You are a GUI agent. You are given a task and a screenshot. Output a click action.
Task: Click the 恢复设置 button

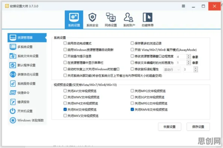click(x=169, y=127)
